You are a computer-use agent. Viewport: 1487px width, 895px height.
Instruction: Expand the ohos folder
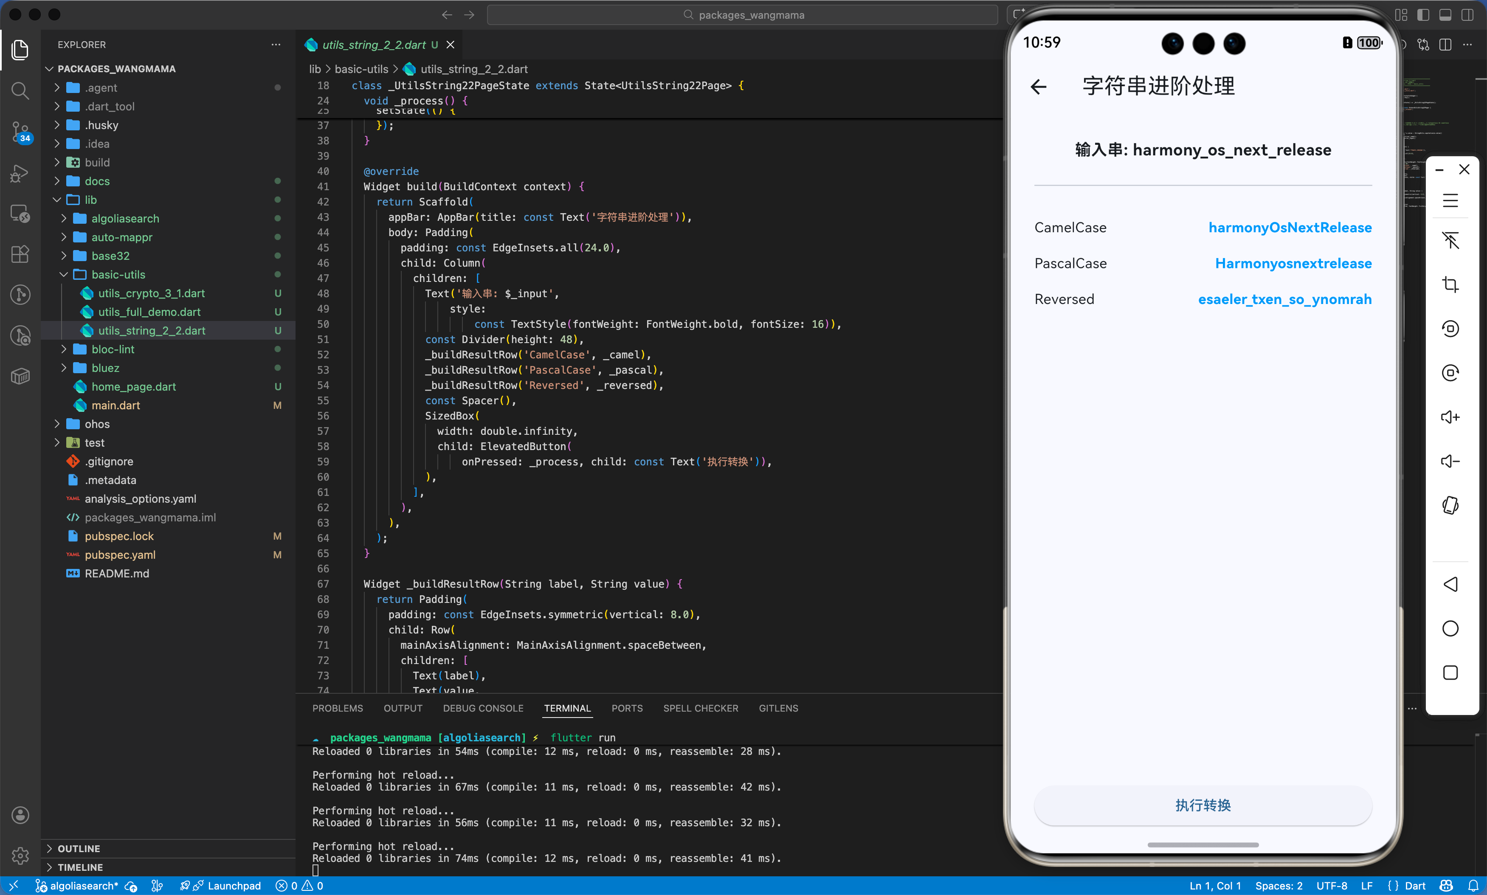point(96,424)
